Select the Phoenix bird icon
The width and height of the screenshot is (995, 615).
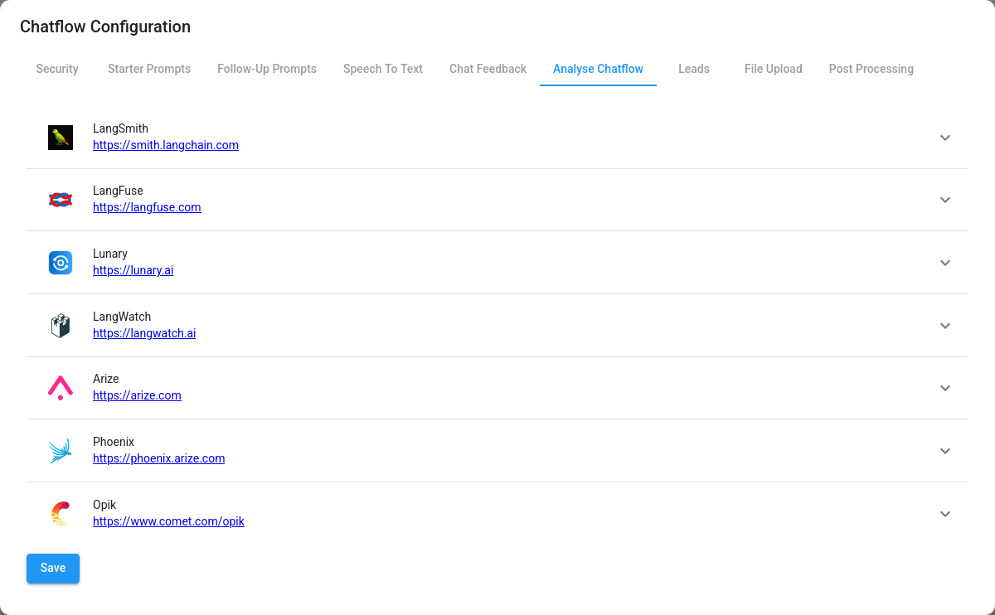tap(60, 450)
